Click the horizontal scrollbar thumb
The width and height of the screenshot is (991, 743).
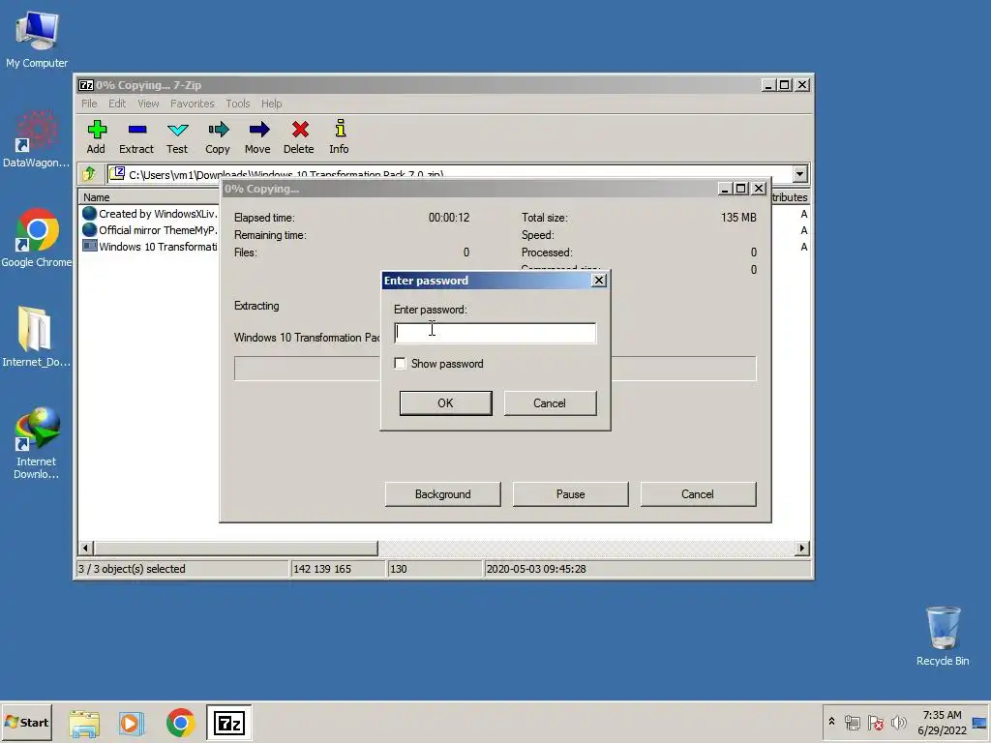236,548
